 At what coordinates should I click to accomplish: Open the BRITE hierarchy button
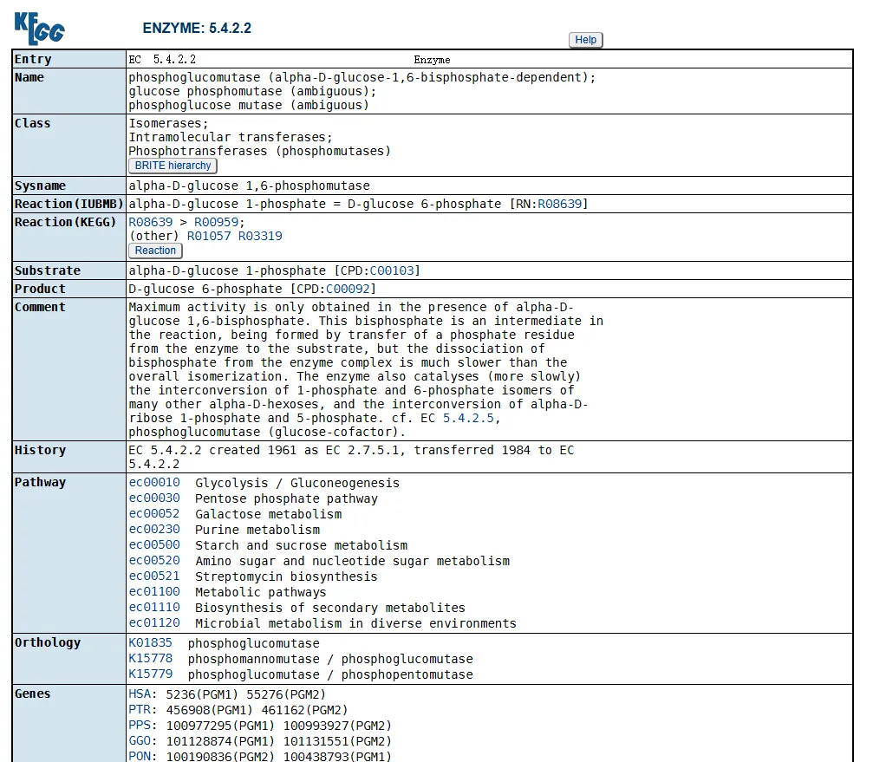click(173, 166)
